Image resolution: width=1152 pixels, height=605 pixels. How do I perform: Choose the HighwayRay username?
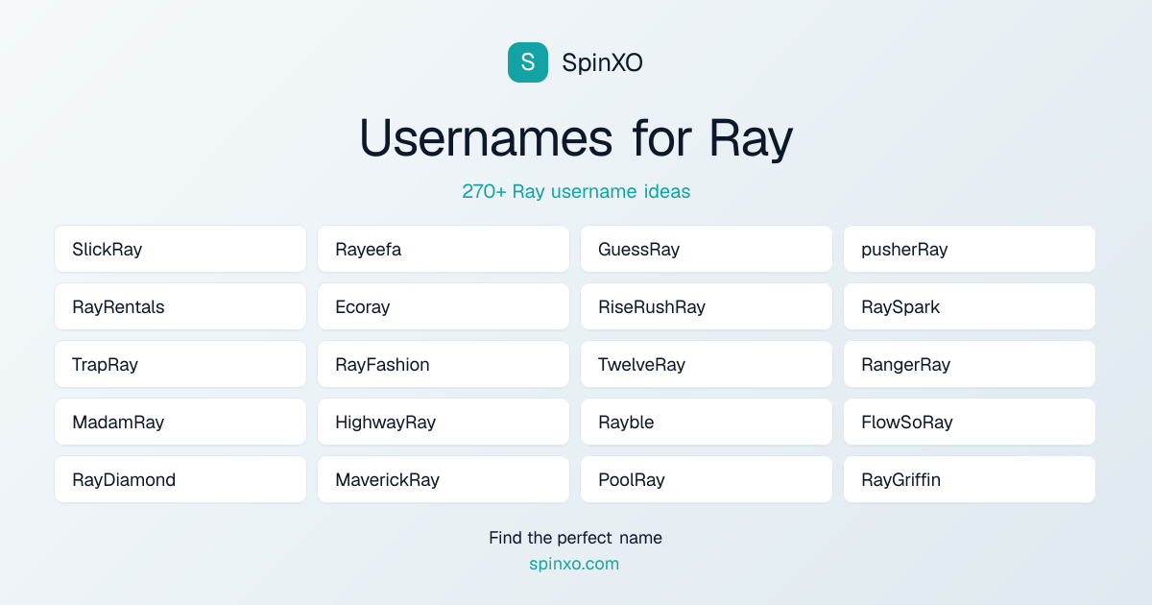click(x=444, y=422)
